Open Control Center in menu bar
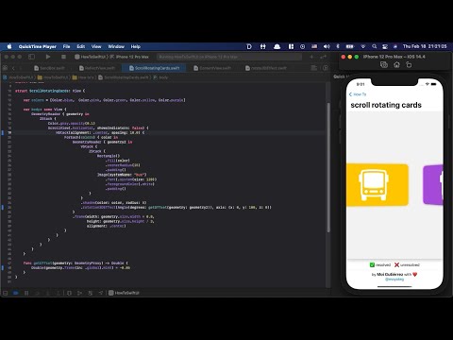Viewport: 453px width, 340px height. point(385,46)
